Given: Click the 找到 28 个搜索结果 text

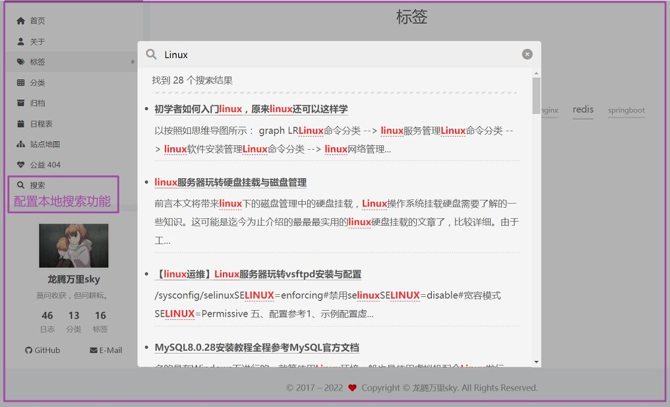Looking at the screenshot, I should click(193, 80).
